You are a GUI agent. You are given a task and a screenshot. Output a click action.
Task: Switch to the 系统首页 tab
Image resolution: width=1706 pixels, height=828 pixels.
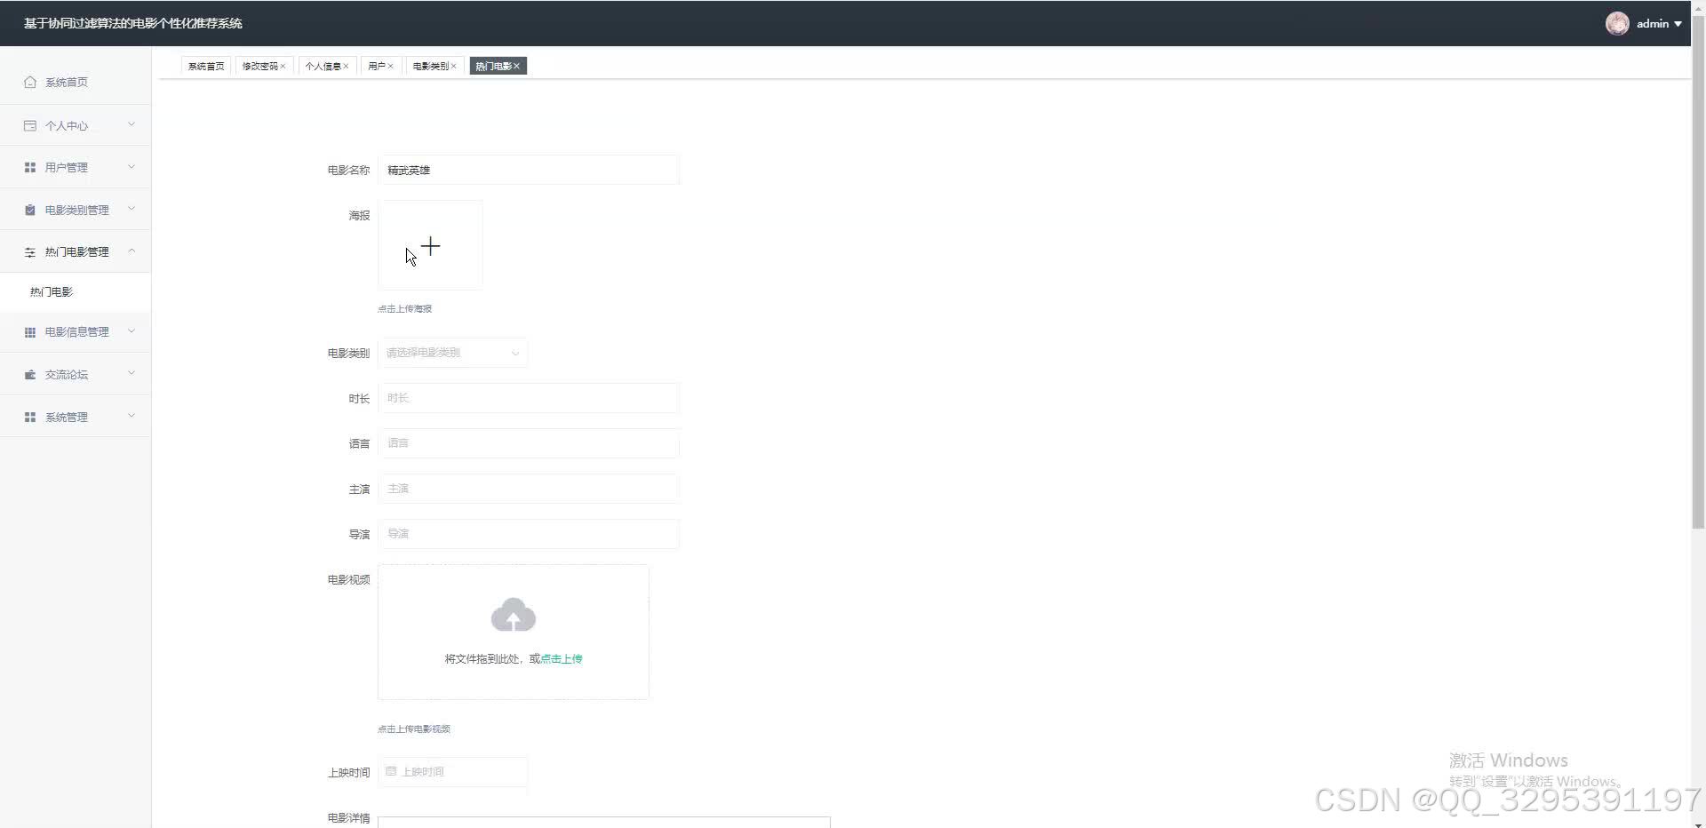206,66
